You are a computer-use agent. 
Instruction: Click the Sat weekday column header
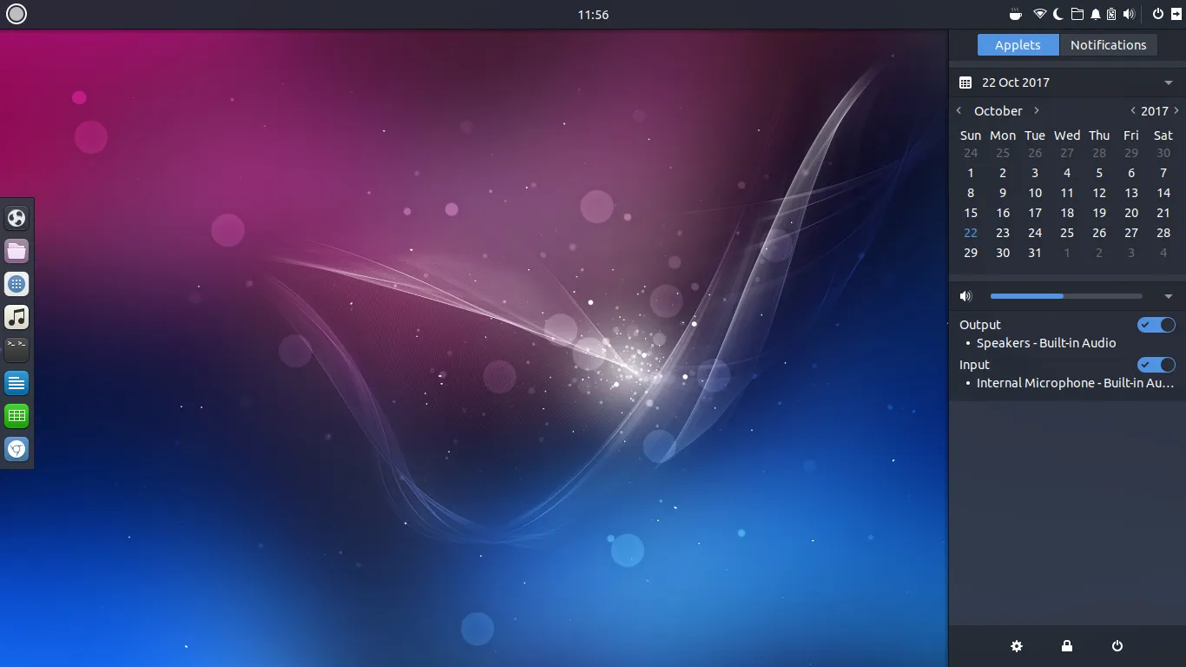point(1163,135)
